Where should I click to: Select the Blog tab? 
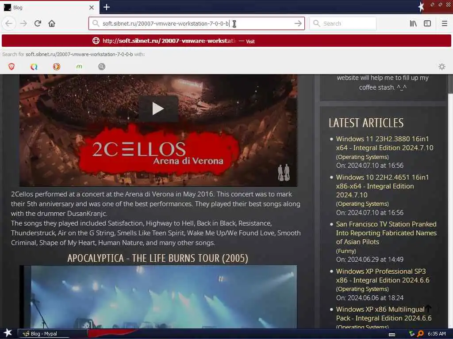coord(50,8)
